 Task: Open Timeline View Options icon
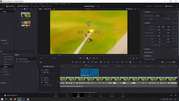(x=41, y=62)
